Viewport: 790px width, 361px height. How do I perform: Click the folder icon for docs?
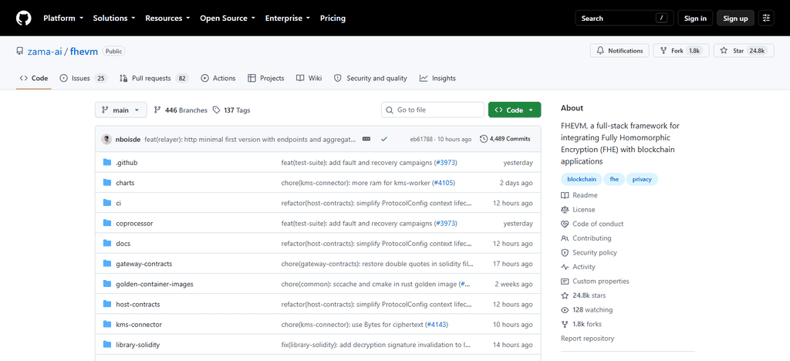(x=106, y=243)
